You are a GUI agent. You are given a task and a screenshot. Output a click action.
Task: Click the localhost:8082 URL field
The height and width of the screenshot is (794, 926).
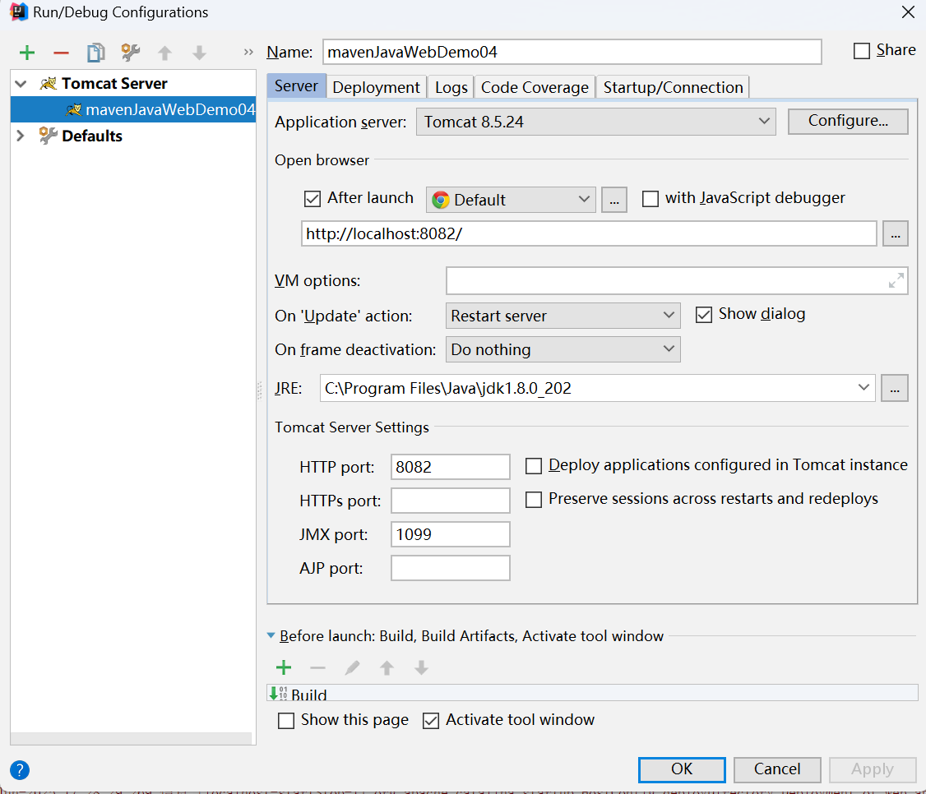[589, 233]
